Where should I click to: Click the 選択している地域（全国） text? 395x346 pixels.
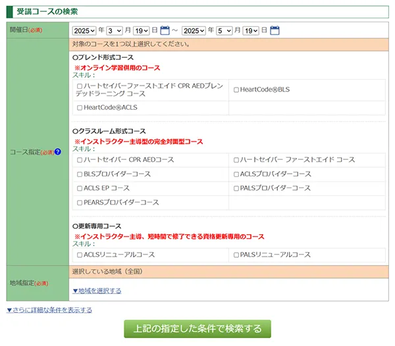pyautogui.click(x=107, y=272)
